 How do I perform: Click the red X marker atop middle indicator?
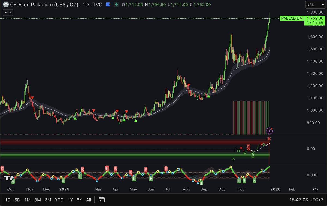tap(269, 139)
